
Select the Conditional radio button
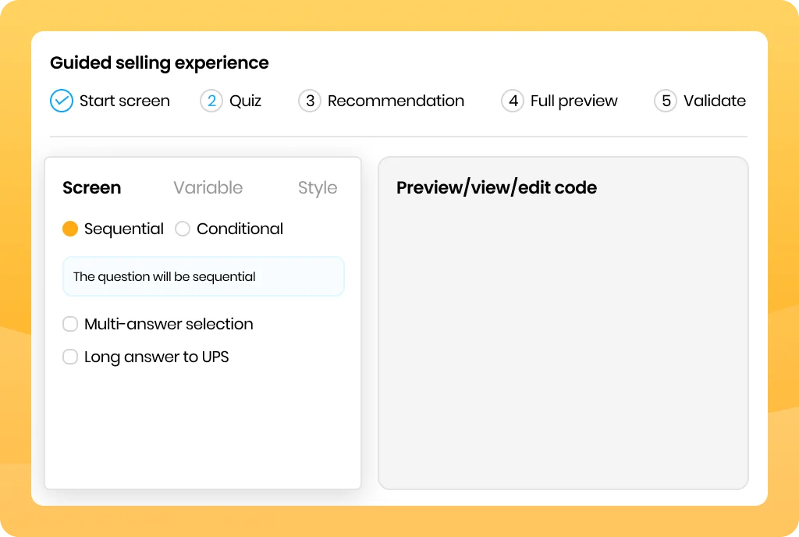[x=183, y=229]
